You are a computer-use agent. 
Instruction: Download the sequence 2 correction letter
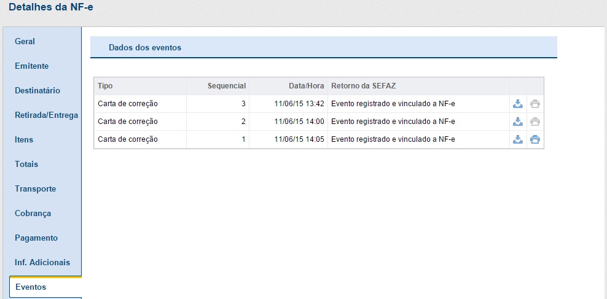[x=517, y=122]
